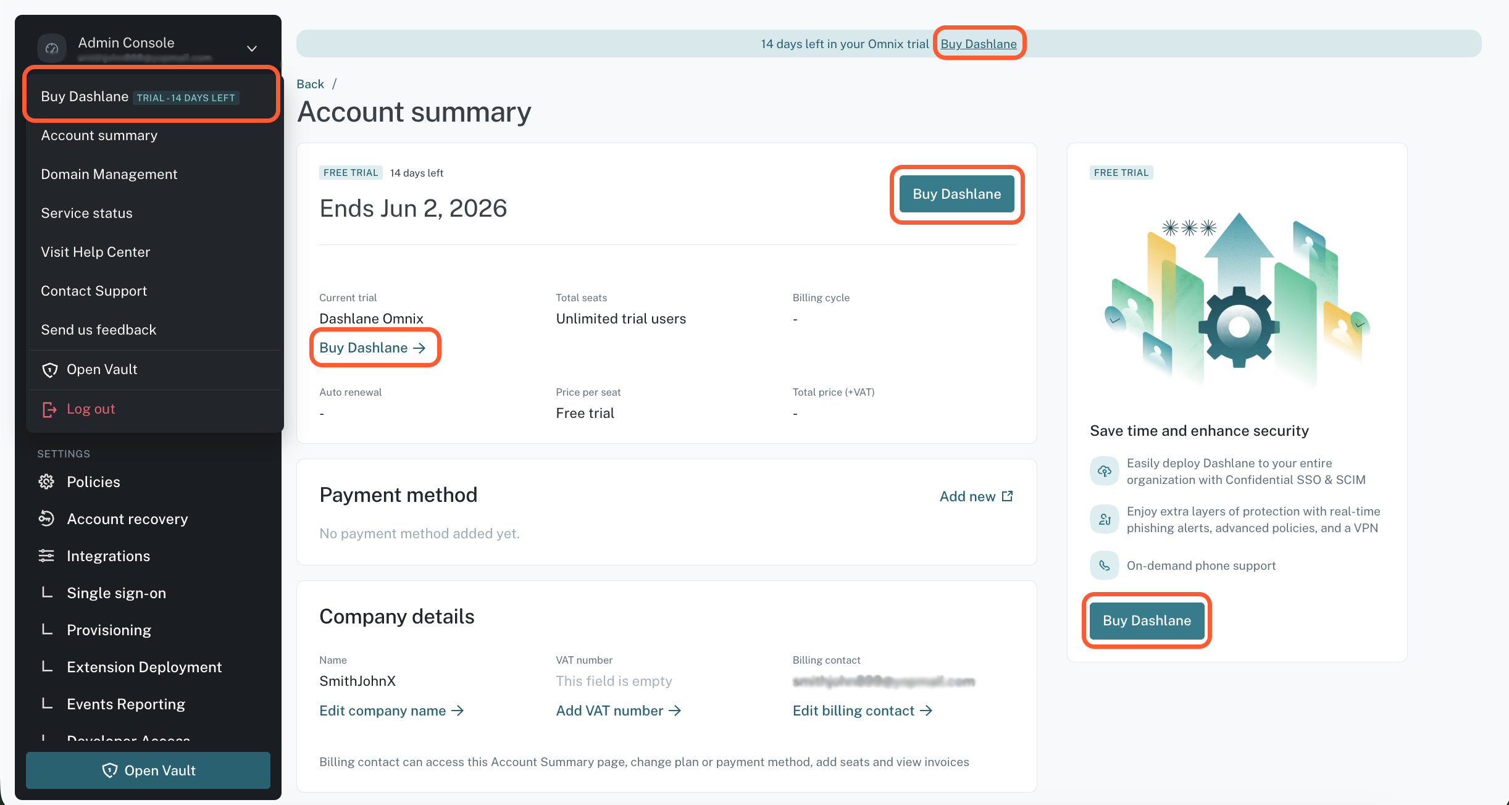Click Edit billing contact link
Viewport: 1509px width, 805px height.
pos(863,711)
